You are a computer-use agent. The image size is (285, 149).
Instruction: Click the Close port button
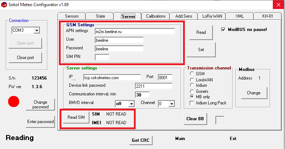(x=25, y=58)
